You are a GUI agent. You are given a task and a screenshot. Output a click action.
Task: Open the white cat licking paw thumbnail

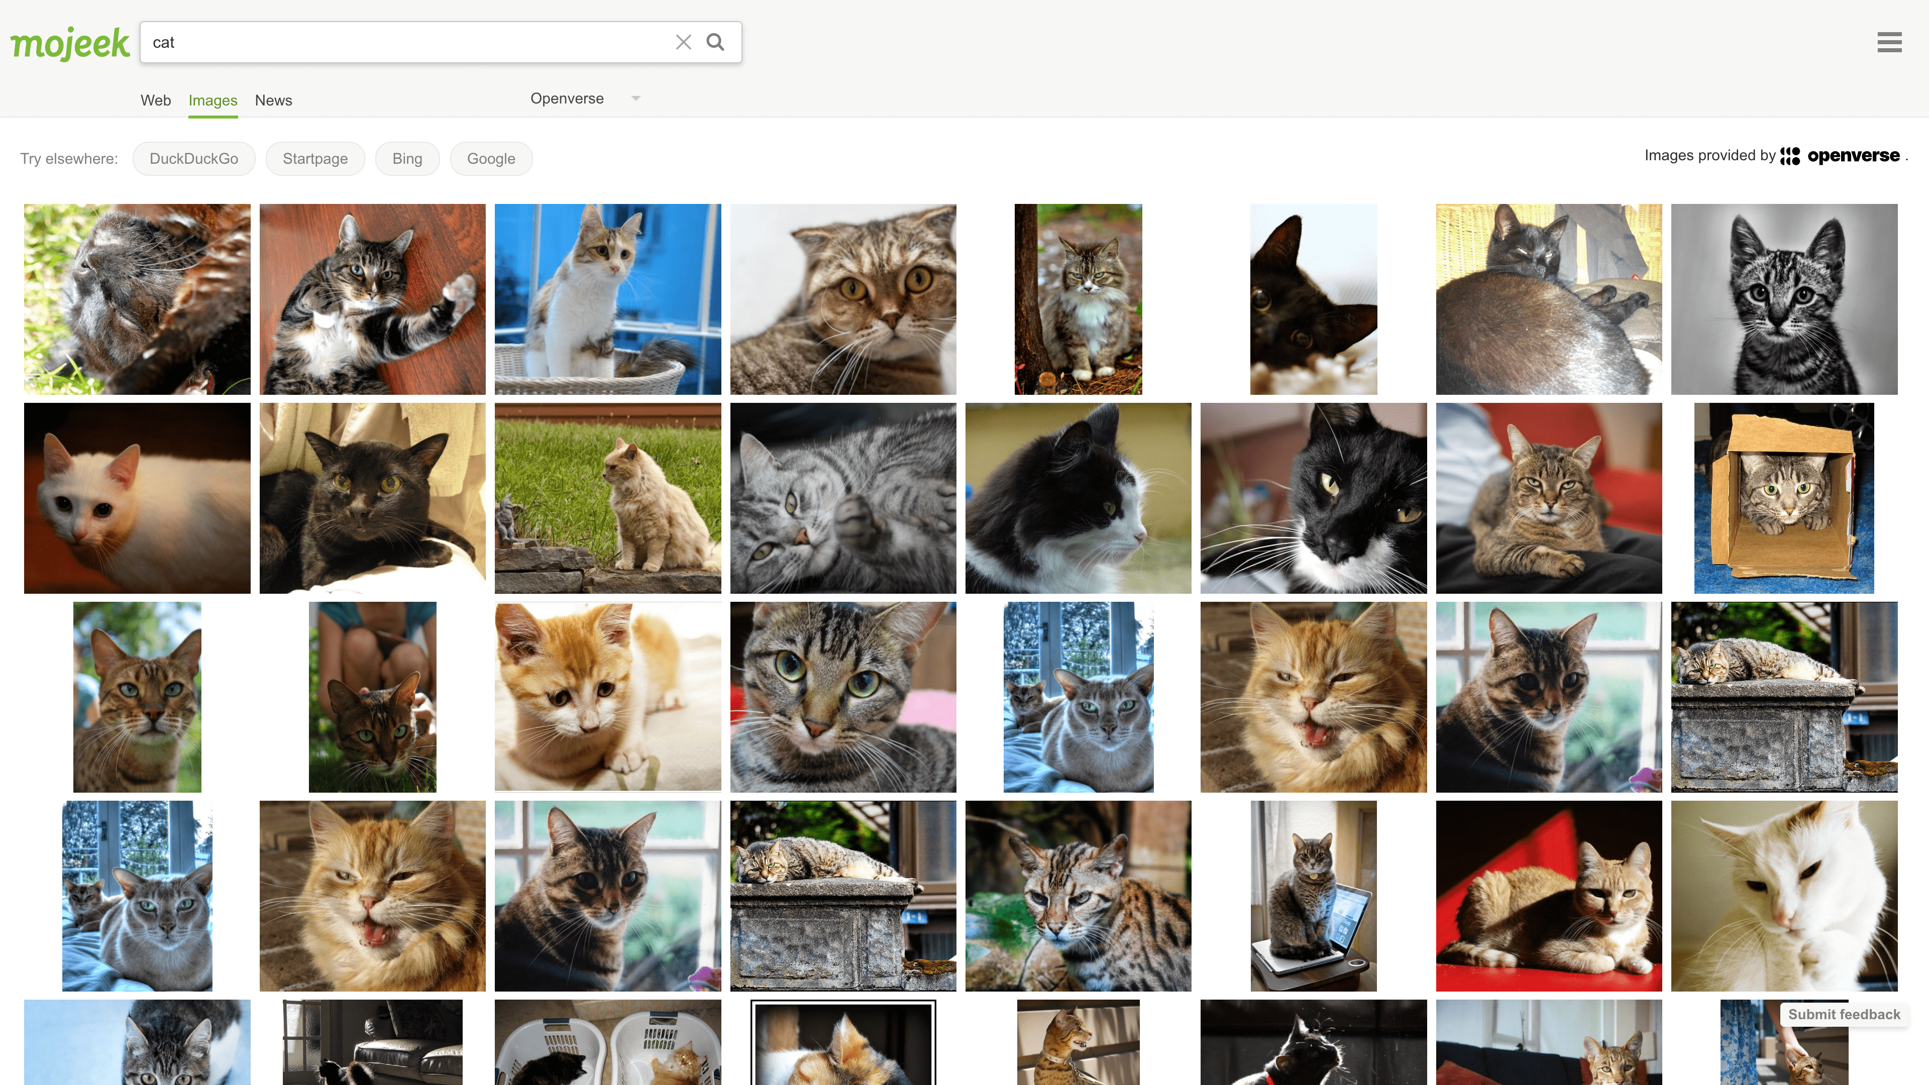pyautogui.click(x=1784, y=896)
